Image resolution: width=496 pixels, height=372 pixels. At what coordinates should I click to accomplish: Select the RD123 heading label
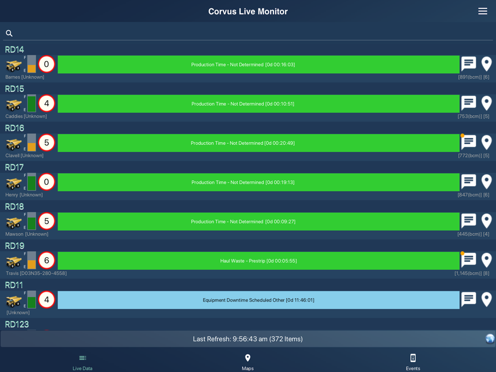pyautogui.click(x=17, y=324)
